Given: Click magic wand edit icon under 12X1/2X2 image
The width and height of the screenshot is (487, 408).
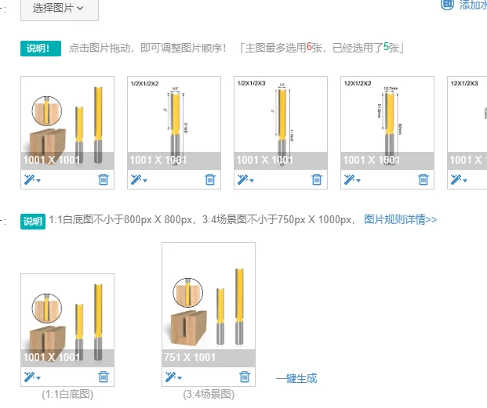Looking at the screenshot, I should pos(349,179).
